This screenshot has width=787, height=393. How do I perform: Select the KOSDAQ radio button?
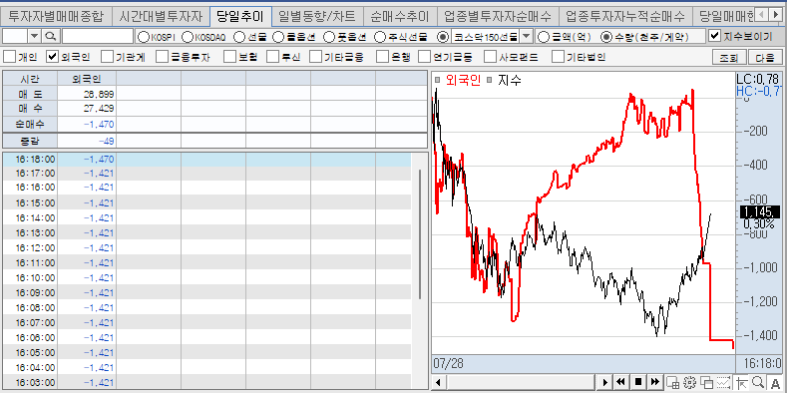point(188,37)
